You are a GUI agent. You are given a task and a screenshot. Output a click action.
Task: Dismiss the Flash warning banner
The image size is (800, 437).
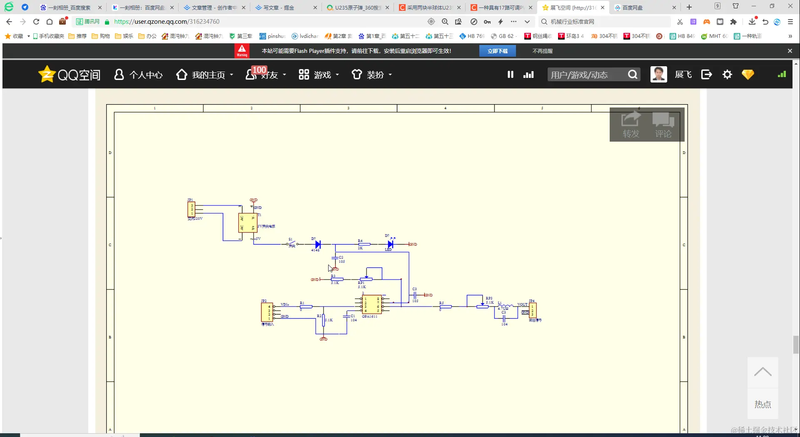coord(790,51)
